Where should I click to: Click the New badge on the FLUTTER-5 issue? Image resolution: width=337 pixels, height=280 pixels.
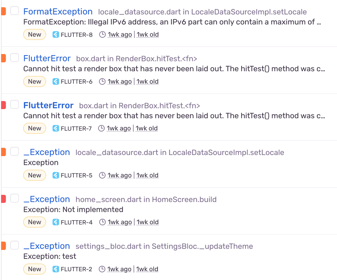[x=34, y=175]
